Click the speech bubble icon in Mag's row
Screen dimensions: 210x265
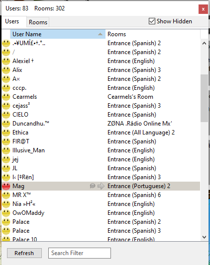pos(93,186)
